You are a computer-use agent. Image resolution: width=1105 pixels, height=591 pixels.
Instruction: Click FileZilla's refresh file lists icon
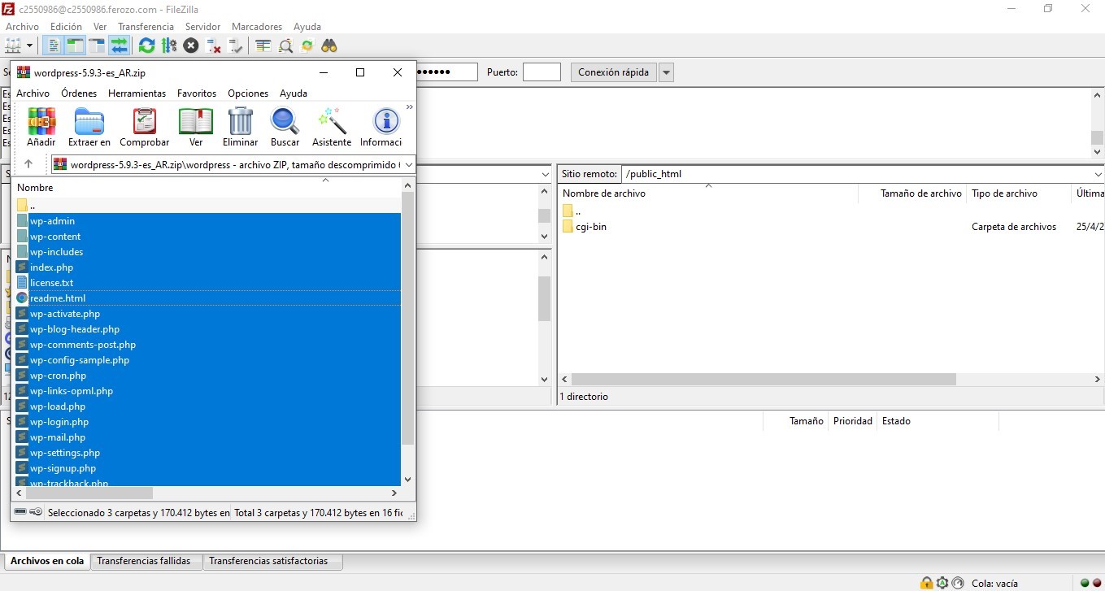146,46
